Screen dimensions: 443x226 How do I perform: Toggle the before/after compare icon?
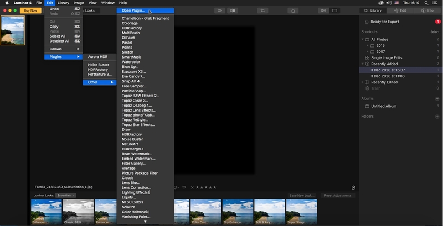233,10
